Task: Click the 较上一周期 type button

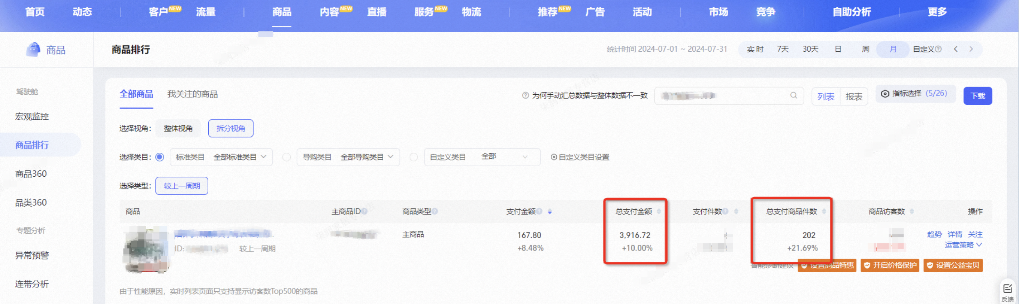Action: coord(182,186)
